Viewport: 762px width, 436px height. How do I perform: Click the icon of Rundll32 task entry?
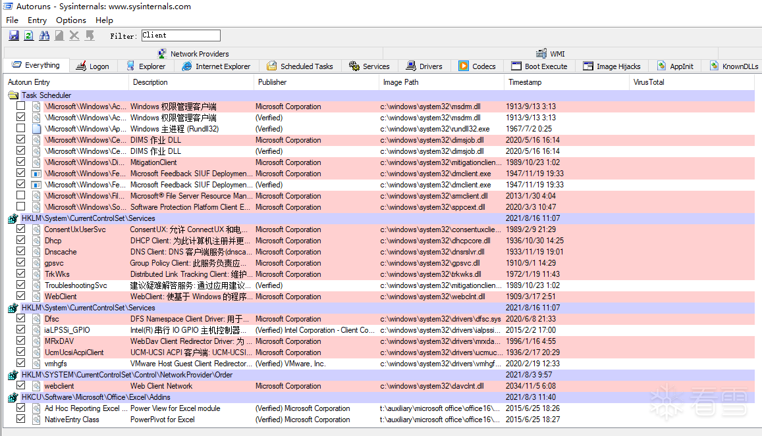click(36, 129)
